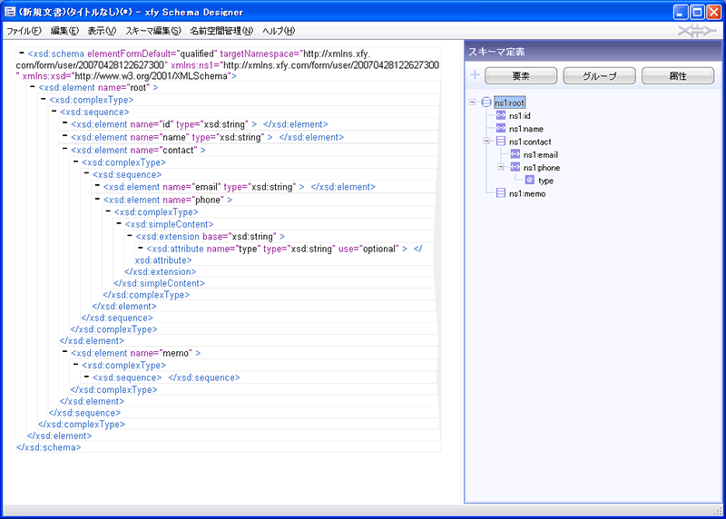The height and width of the screenshot is (519, 726).
Task: Click the ns1:root element icon in tree
Action: click(486, 103)
